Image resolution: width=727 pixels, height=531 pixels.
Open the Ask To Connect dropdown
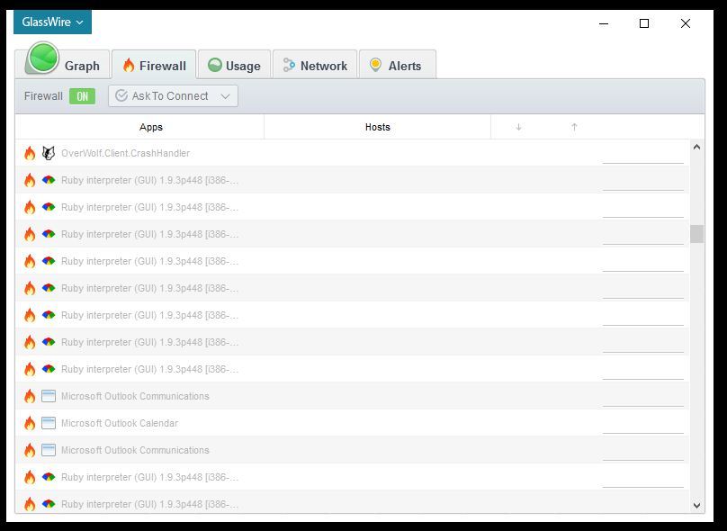pos(173,96)
